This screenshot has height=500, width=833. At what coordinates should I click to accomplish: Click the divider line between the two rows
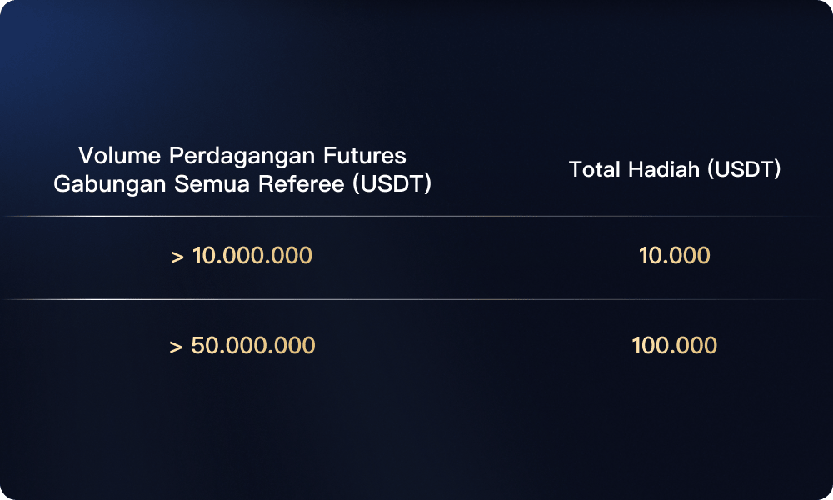416,299
